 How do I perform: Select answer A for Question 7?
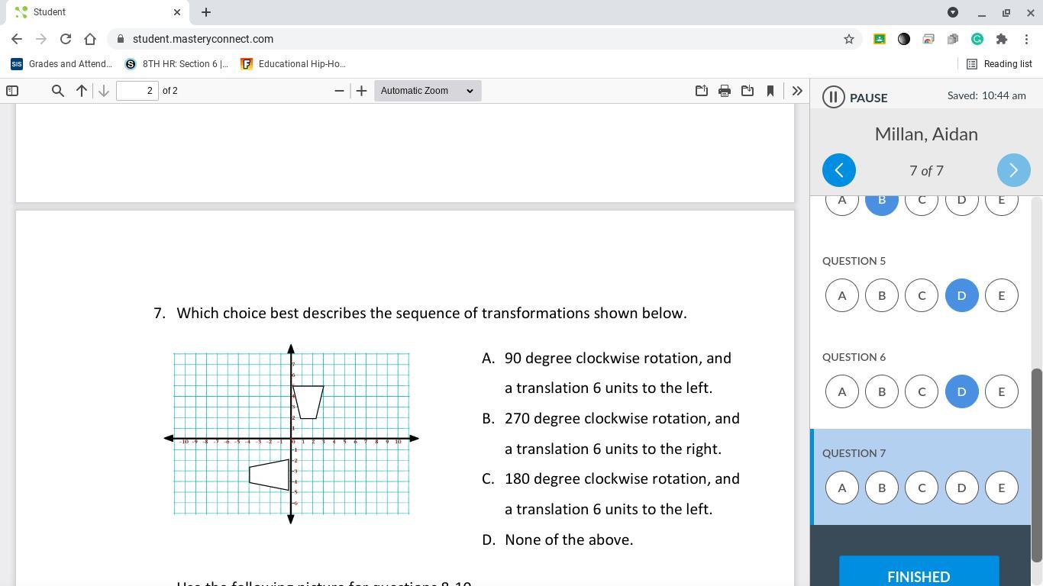[842, 488]
